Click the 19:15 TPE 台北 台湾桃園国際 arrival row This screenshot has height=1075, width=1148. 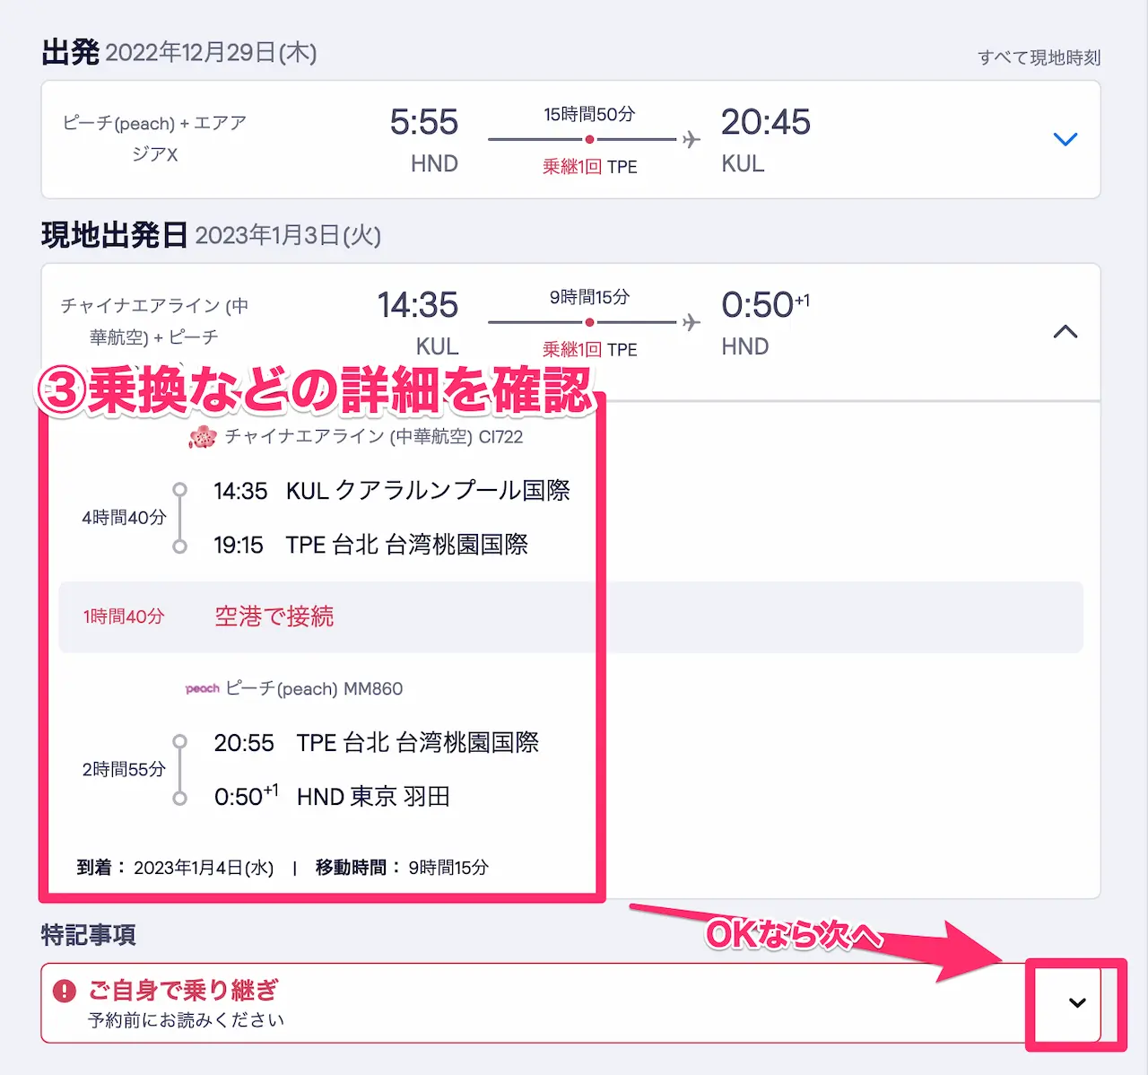point(370,545)
